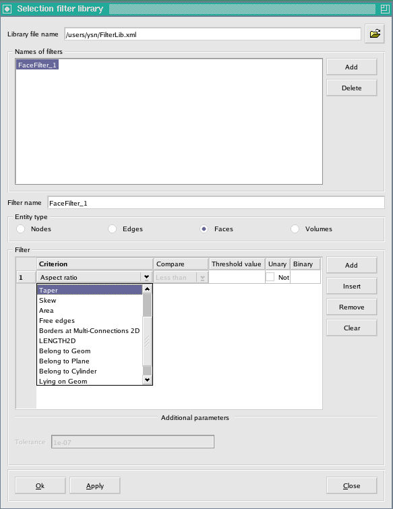Viewport: 393px width, 509px height.
Task: Select the Edges entity type
Action: coord(113,229)
